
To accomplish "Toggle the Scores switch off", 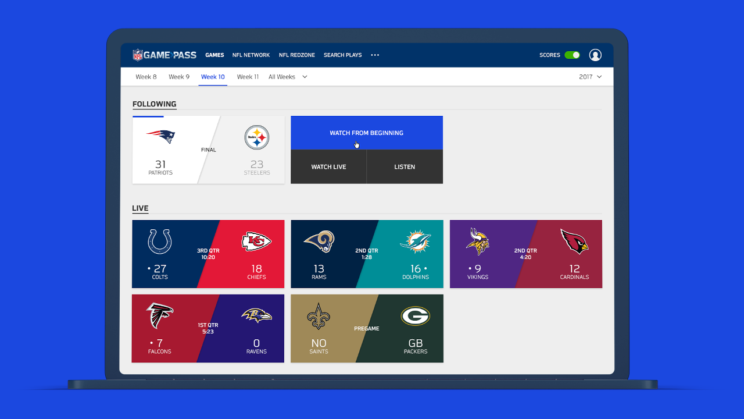I will pyautogui.click(x=572, y=55).
